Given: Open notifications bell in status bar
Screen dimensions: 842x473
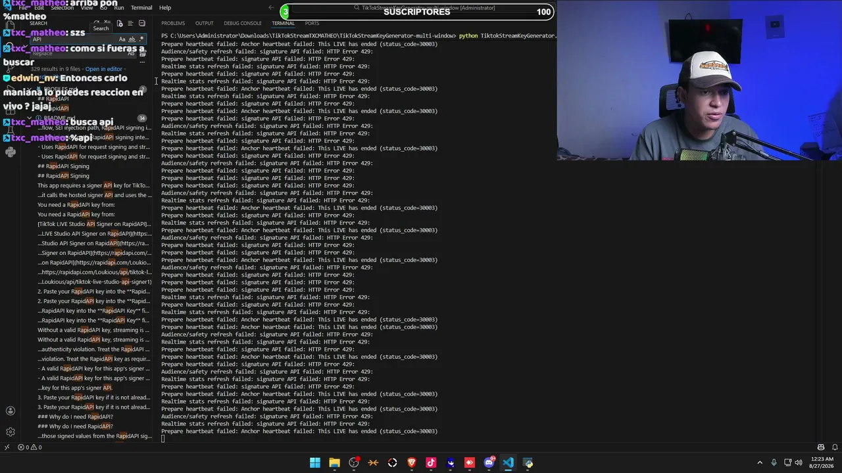Looking at the screenshot, I should click(x=835, y=447).
